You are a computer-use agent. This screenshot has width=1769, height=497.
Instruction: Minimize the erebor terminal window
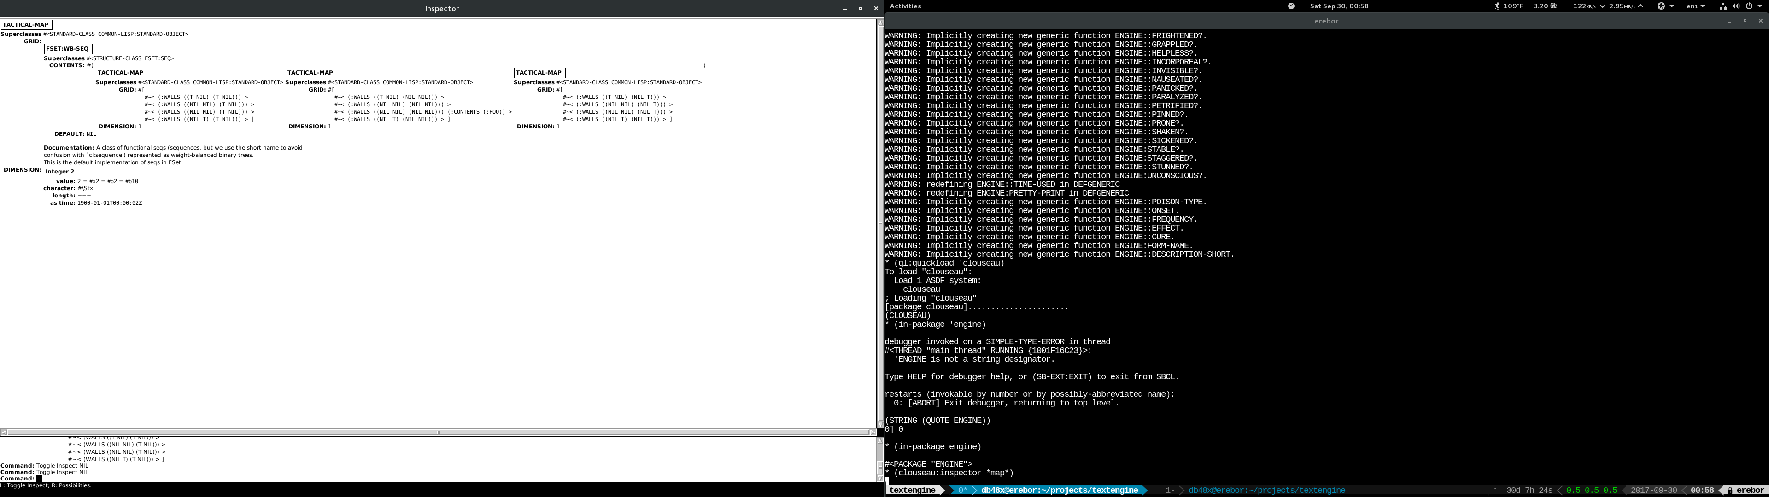pyautogui.click(x=1729, y=21)
